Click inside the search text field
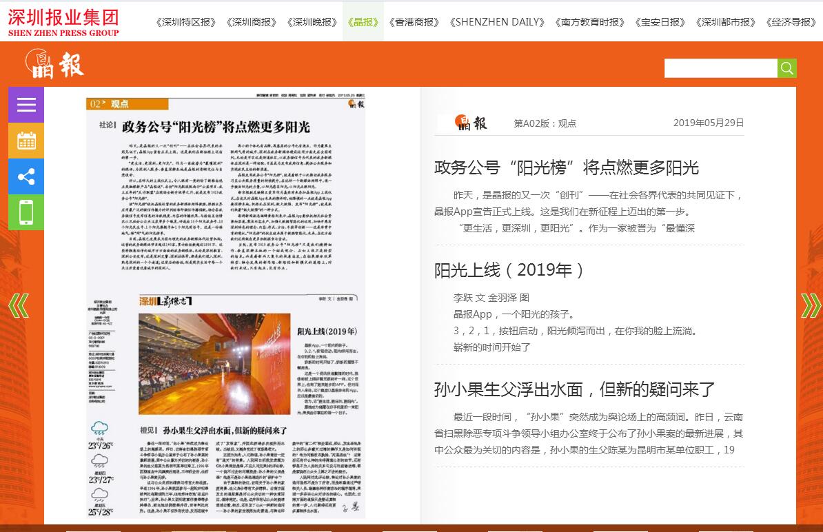Screen dimensions: 823x532 point(720,68)
